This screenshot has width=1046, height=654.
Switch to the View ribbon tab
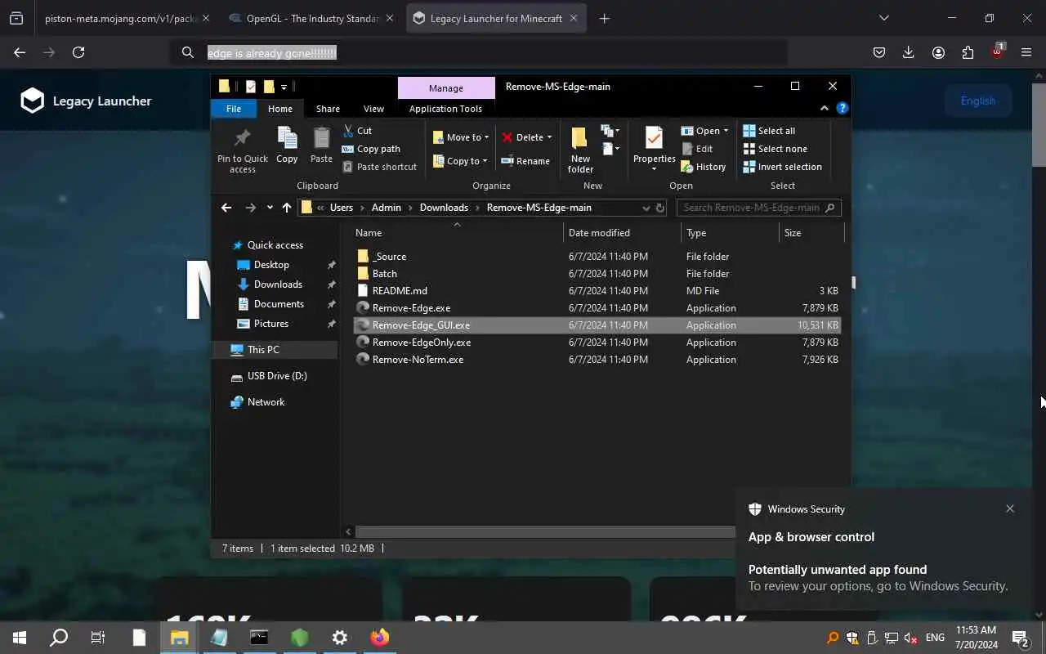(x=373, y=109)
